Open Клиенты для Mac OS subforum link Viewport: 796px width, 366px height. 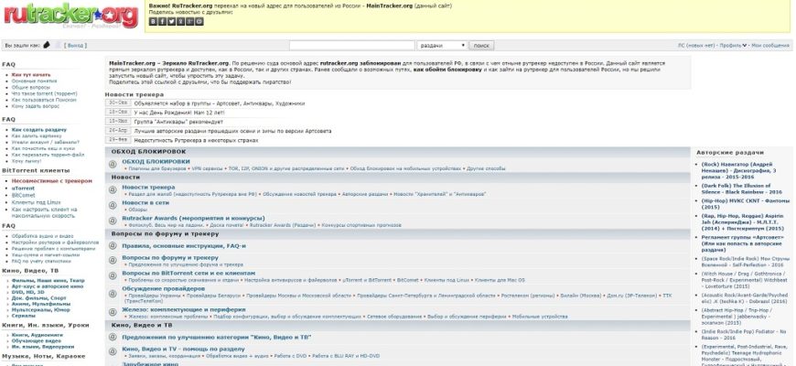(x=500, y=280)
